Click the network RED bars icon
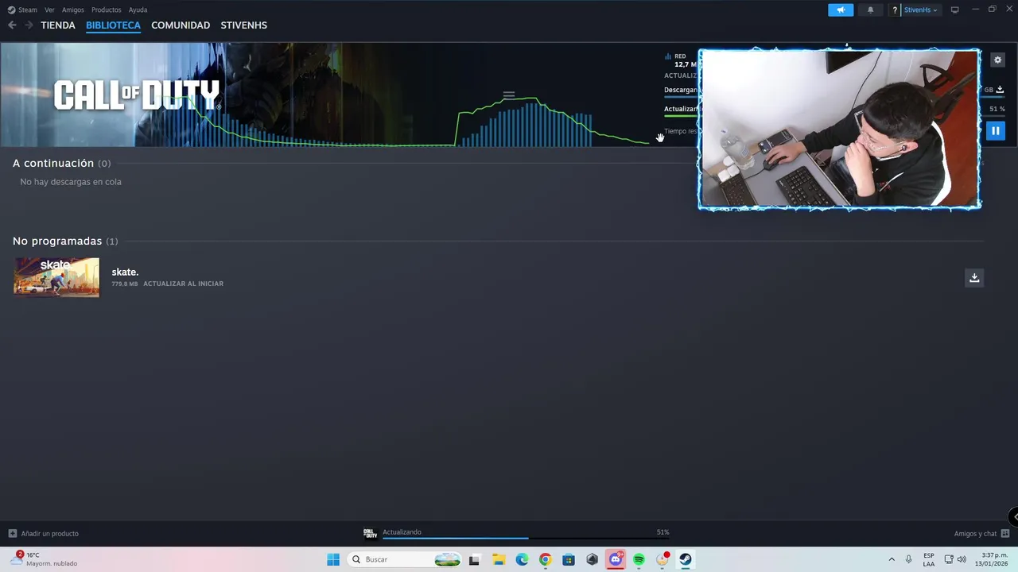The width and height of the screenshot is (1018, 572). click(x=668, y=56)
